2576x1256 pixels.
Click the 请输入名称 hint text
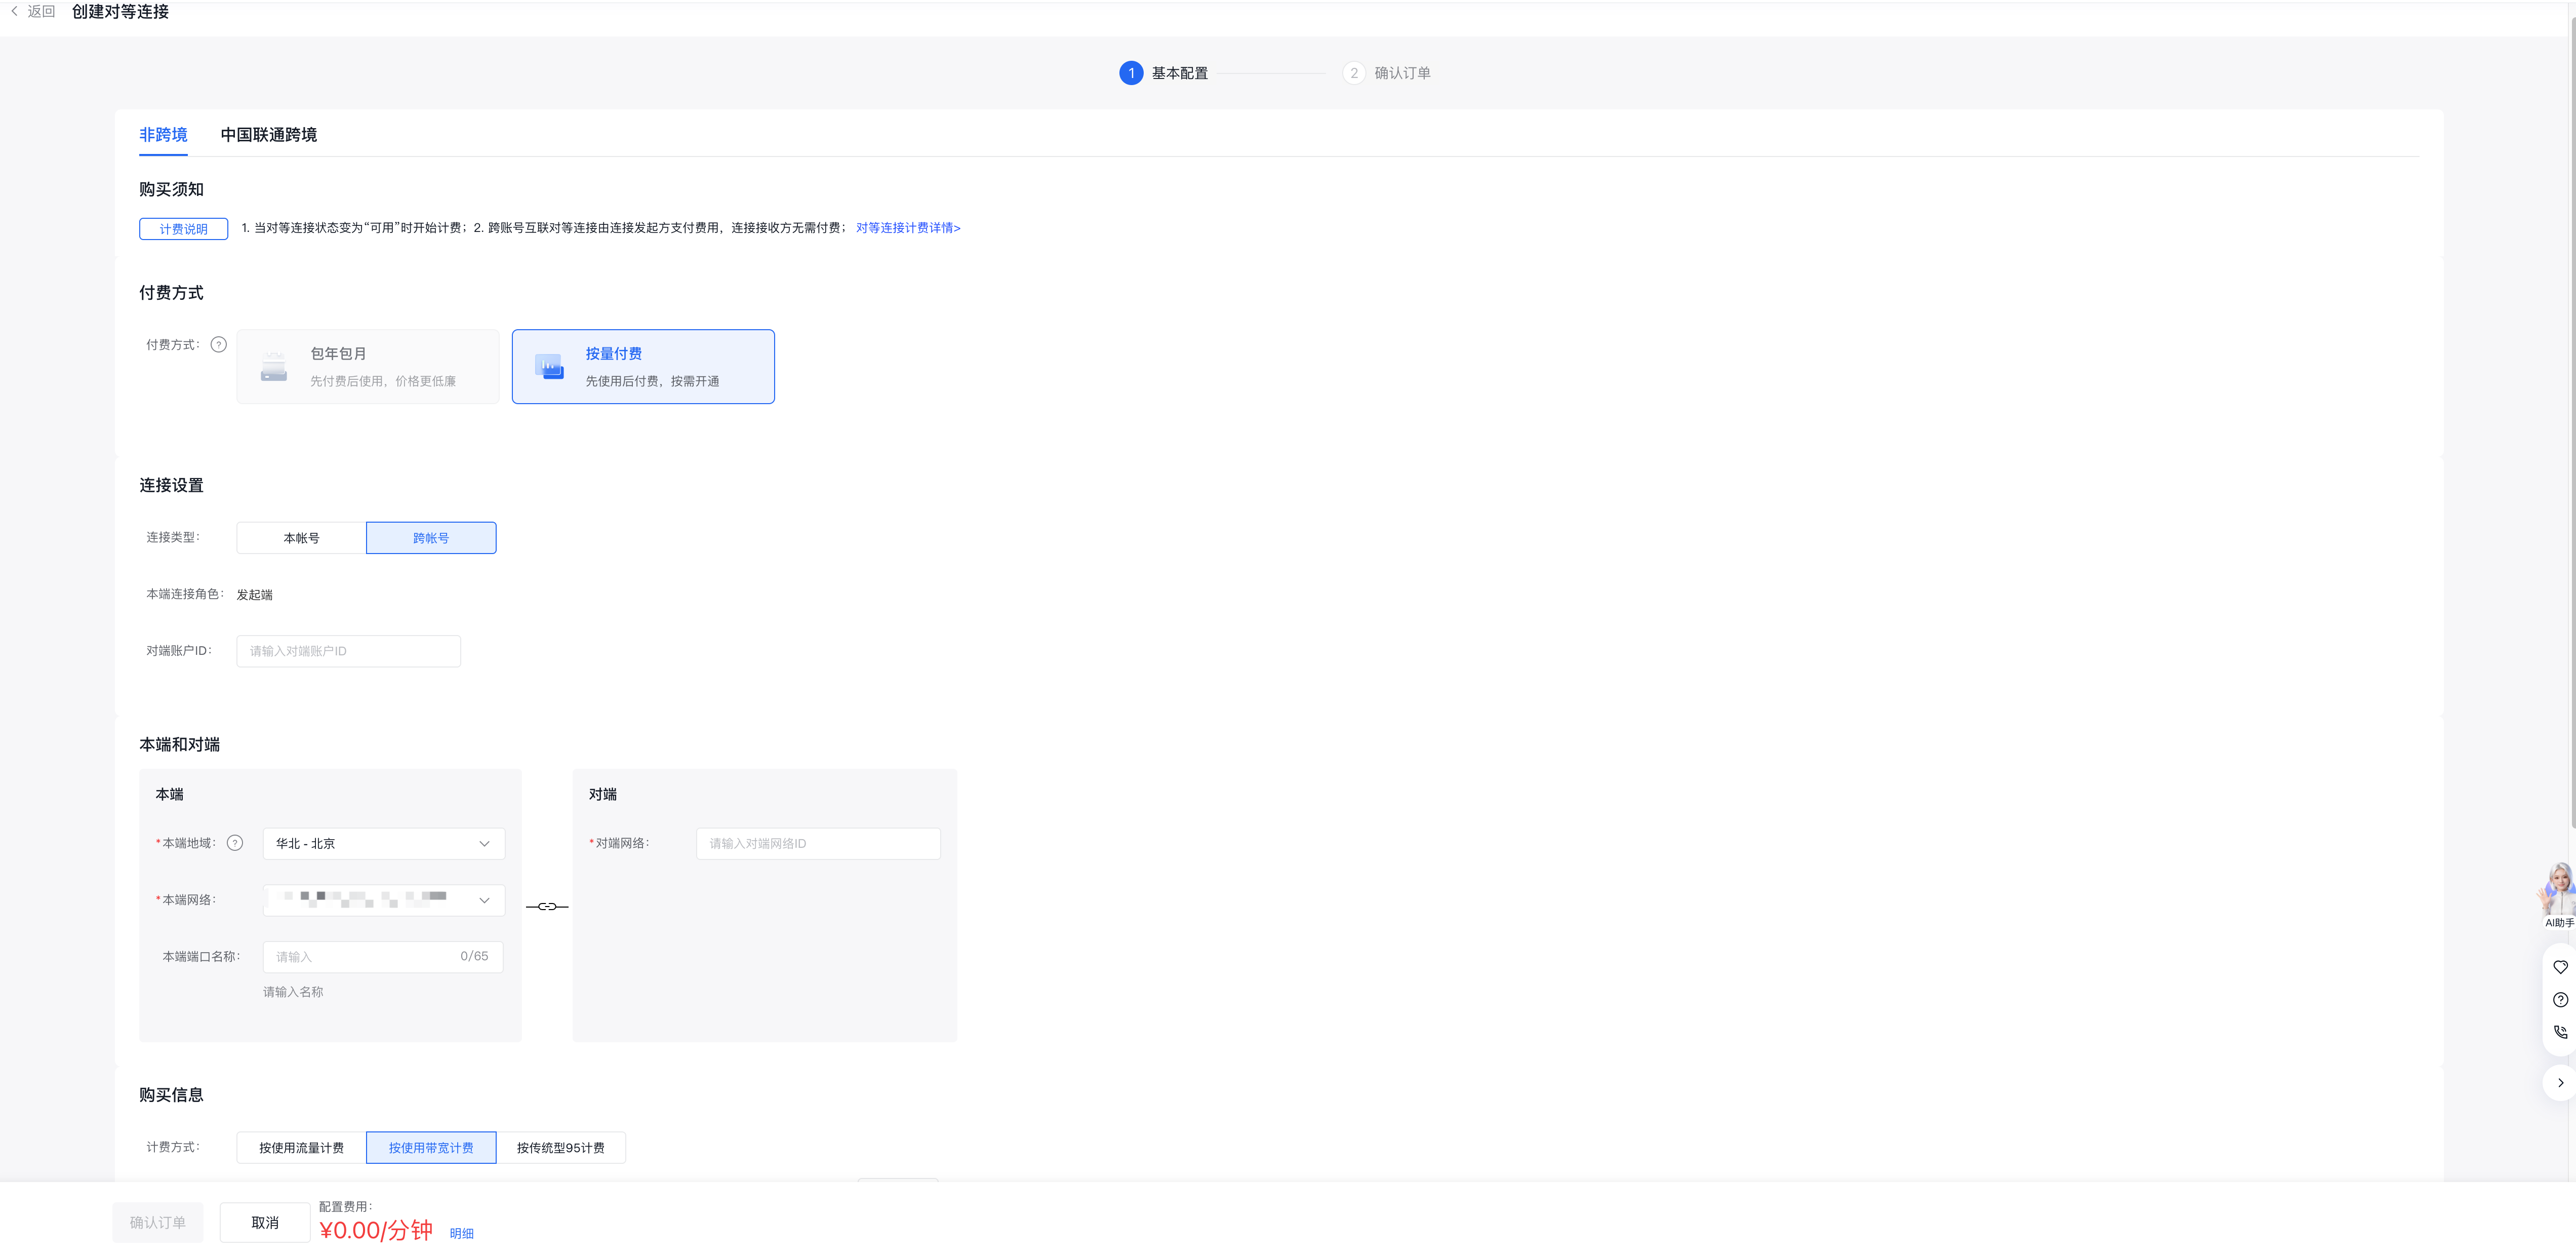tap(293, 992)
